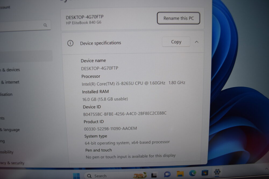This screenshot has width=269, height=179.
Task: Open the Accessibility settings category
Action: (x=7, y=152)
